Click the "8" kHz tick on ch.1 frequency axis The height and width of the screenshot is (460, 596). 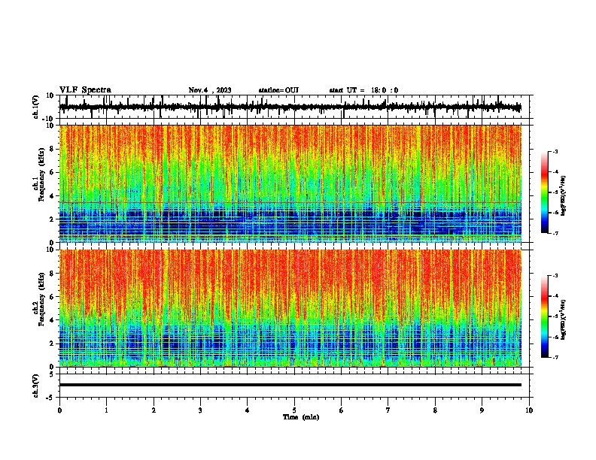(x=52, y=149)
